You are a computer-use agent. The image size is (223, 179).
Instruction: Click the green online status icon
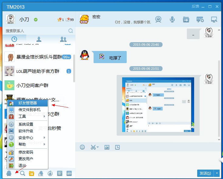[x=36, y=20]
